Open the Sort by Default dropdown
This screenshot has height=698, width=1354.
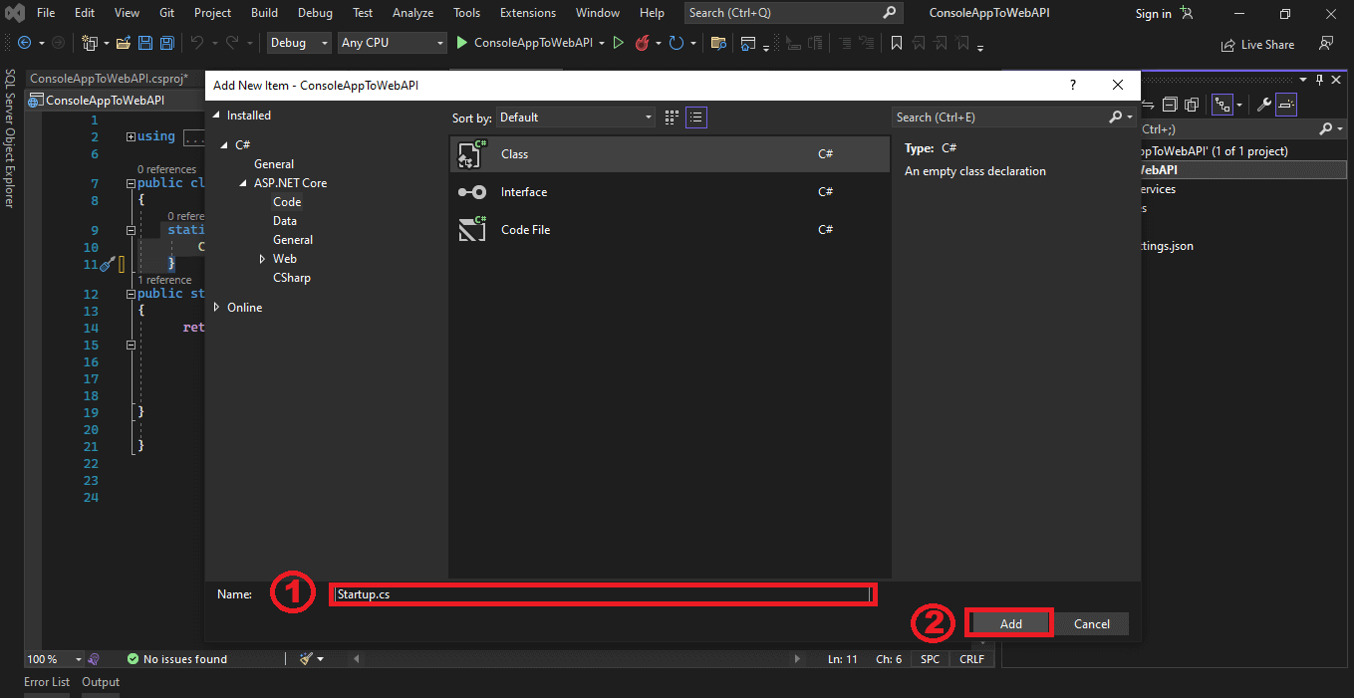[x=576, y=117]
